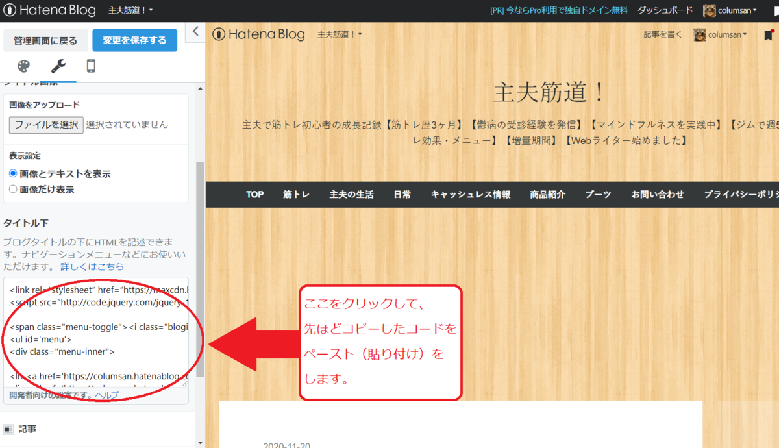Open TOP navigation menu item

coord(255,195)
